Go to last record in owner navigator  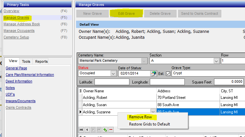tap(99, 130)
